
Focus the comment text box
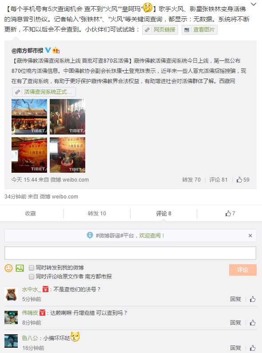coord(130,253)
